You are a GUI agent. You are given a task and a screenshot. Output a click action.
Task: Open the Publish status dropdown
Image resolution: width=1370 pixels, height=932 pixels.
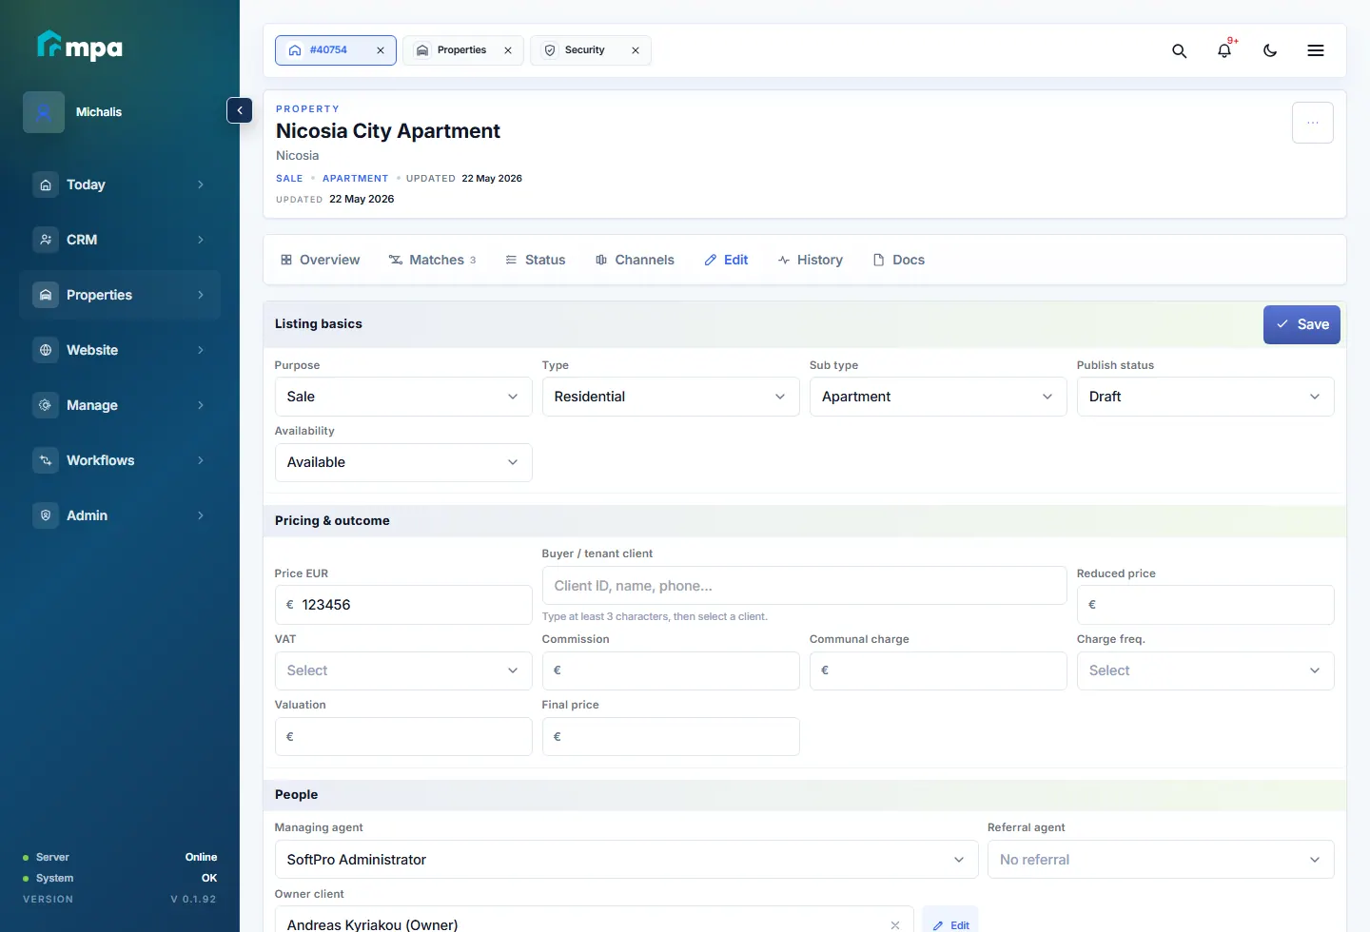click(1205, 397)
